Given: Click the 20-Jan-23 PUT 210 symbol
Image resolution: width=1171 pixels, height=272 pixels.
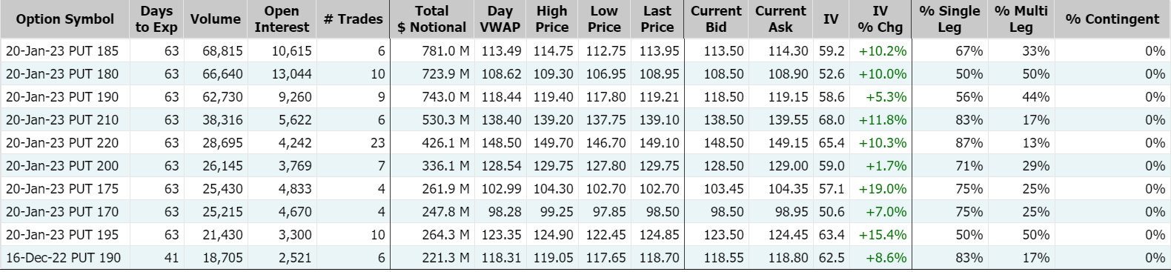Looking at the screenshot, I should pos(62,120).
